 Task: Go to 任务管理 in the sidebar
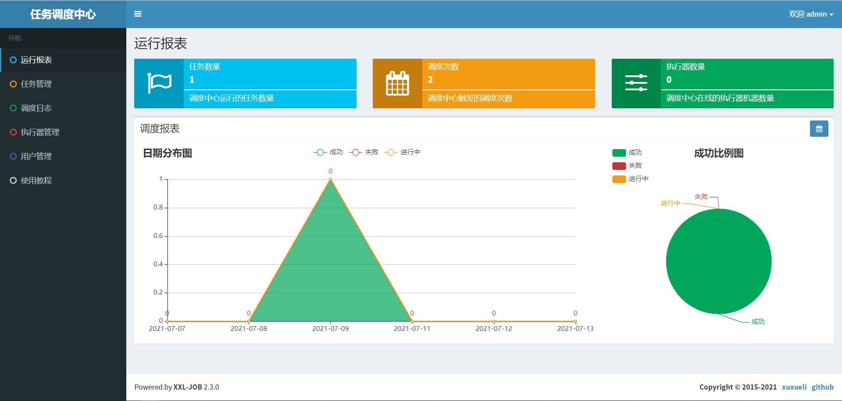tap(63, 84)
